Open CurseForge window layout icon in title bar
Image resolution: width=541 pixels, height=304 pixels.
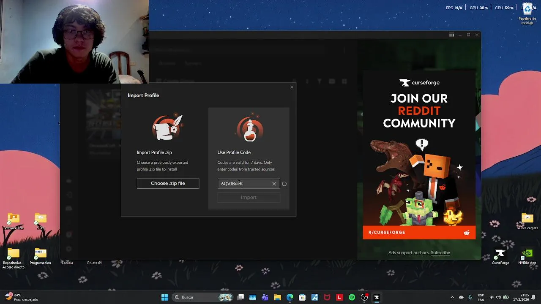[x=451, y=35]
